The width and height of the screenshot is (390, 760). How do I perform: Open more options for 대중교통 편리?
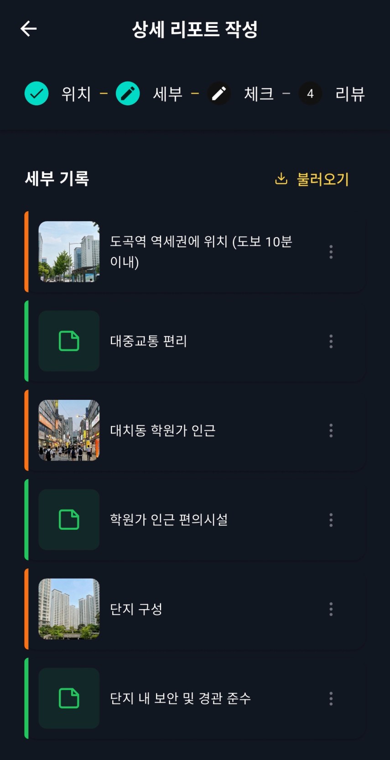click(331, 341)
